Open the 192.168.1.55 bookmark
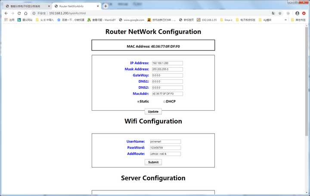Screen dimensions: 310x196 pos(207,20)
